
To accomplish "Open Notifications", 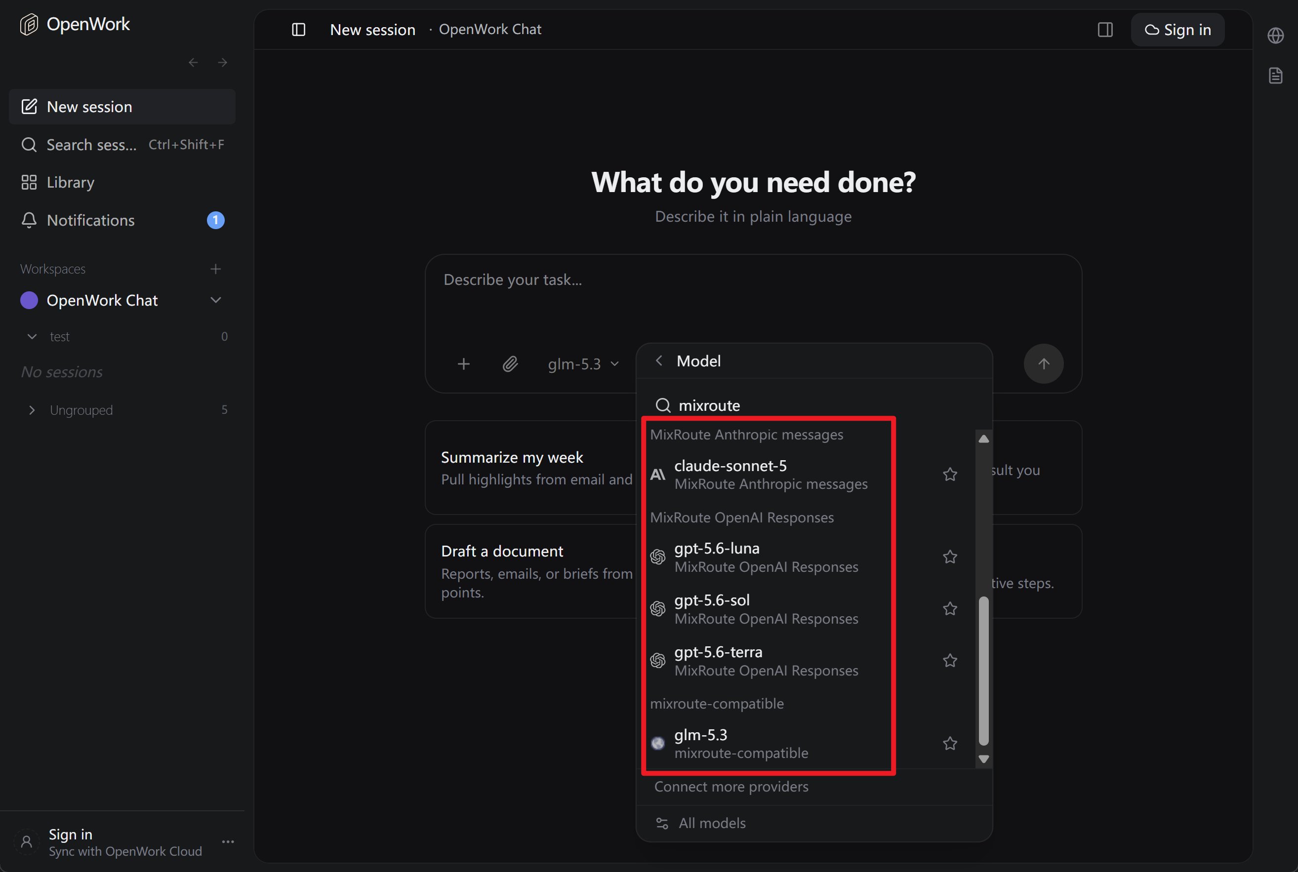I will coord(122,220).
